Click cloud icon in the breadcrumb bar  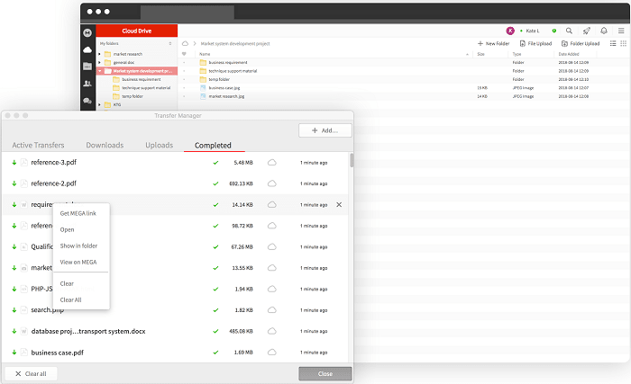click(x=186, y=43)
